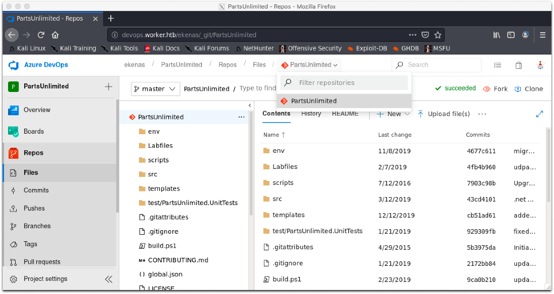Add a new item with the plus beside PartsUnlimited project
The height and width of the screenshot is (294, 554).
click(108, 86)
